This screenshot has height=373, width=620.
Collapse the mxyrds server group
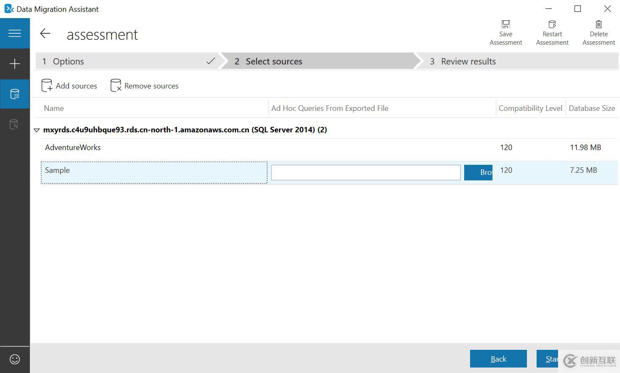coord(37,130)
